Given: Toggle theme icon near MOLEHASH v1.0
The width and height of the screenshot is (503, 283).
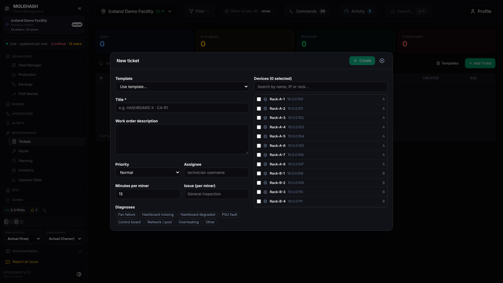Looking at the screenshot, I should (79, 274).
